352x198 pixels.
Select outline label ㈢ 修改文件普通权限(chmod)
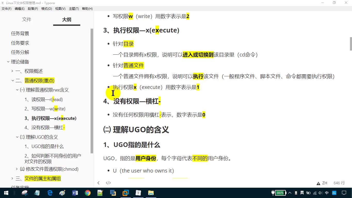(49, 169)
